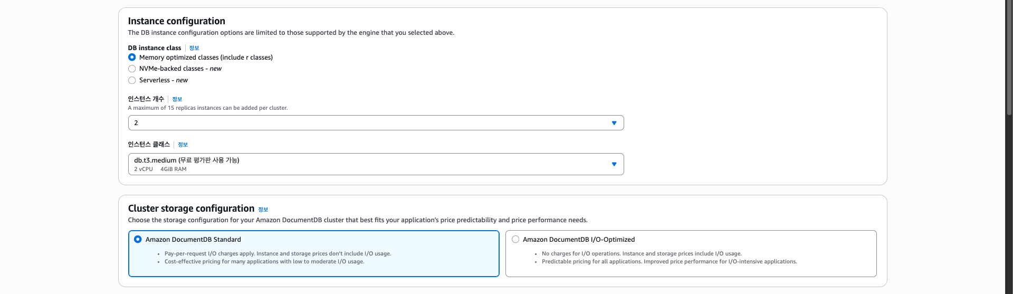Select Memory optimized classes radio button
Screen dimensions: 1013x294
coord(132,58)
